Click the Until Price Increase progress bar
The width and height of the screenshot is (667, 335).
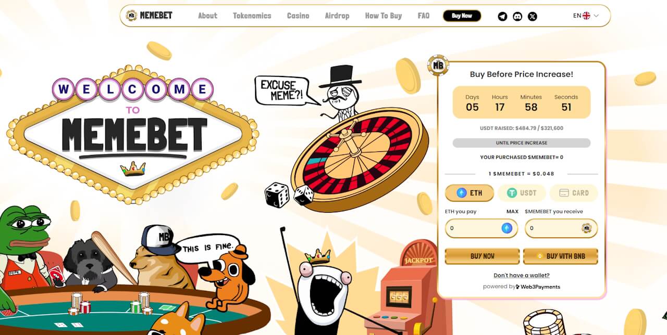[522, 143]
